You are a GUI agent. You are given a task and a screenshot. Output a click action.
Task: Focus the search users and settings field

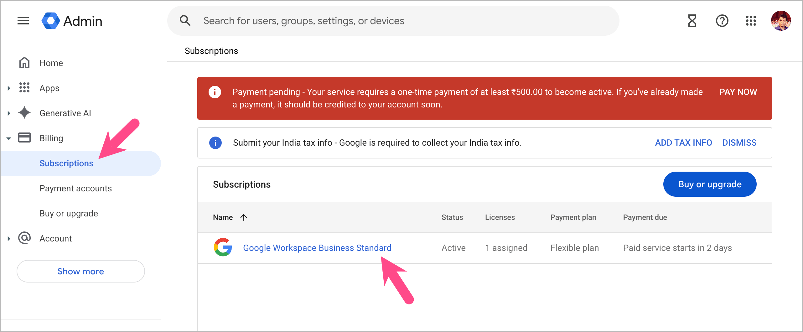(393, 21)
